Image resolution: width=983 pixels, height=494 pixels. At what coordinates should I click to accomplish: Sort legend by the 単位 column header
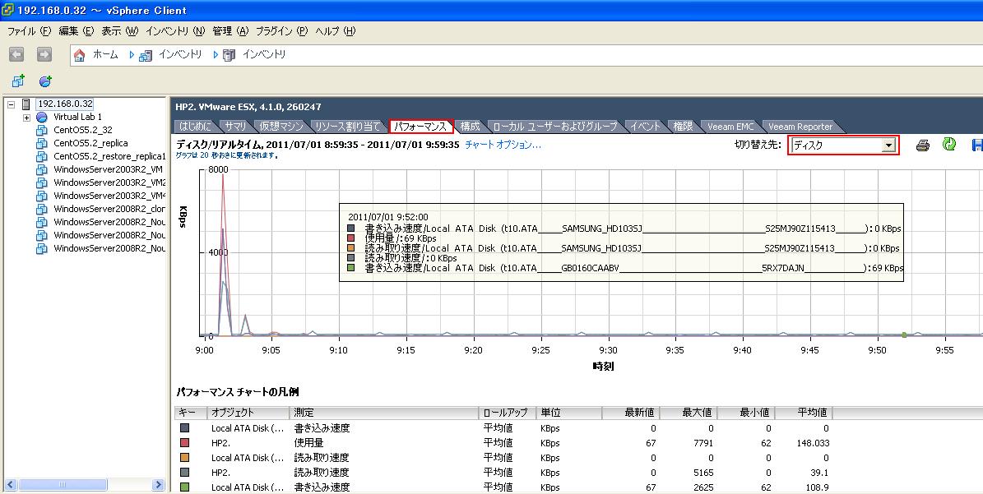coord(569,413)
